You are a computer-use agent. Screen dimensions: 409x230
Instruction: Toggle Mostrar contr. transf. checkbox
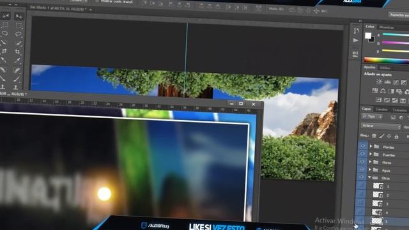[97, 1]
